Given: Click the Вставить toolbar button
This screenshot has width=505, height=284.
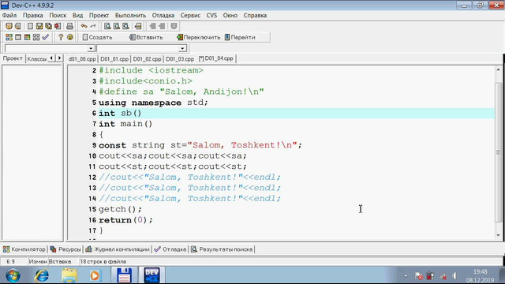Looking at the screenshot, I should coord(146,37).
